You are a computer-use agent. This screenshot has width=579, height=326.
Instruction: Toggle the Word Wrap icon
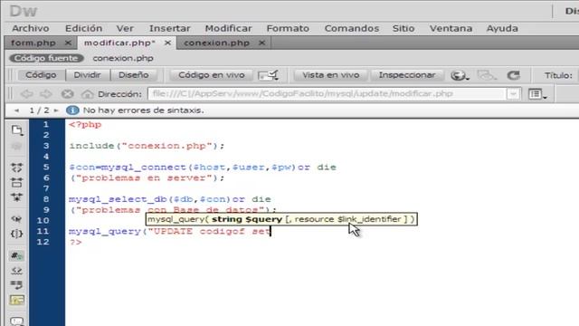click(x=16, y=285)
